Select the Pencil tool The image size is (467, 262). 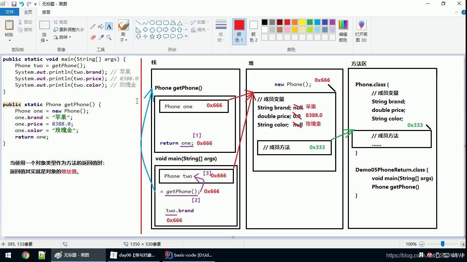[x=93, y=27]
